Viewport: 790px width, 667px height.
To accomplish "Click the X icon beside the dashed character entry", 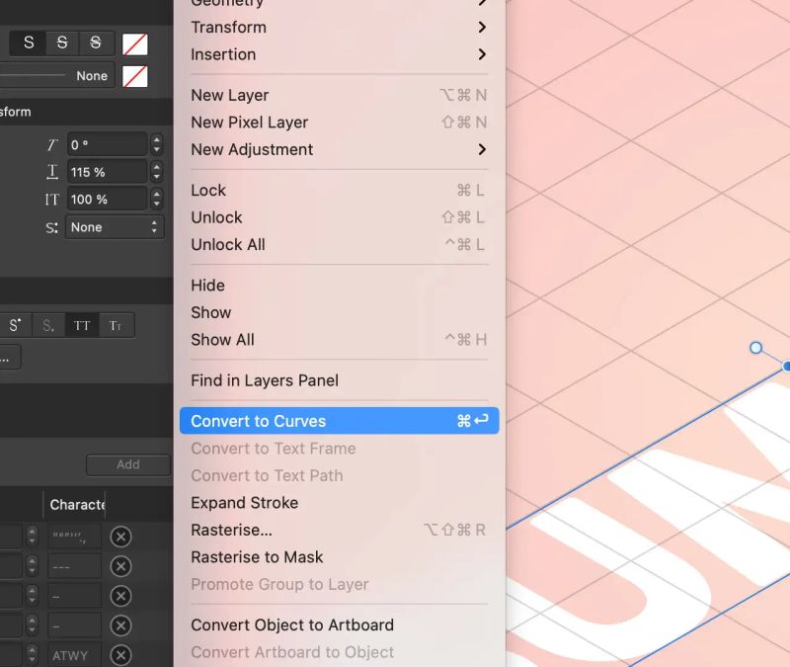I will (120, 566).
